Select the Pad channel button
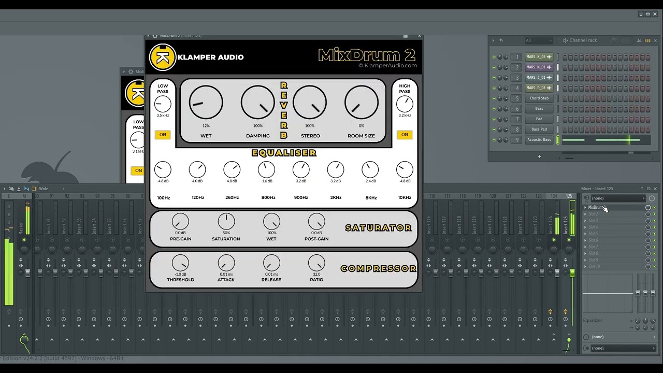Image resolution: width=663 pixels, height=373 pixels. tap(539, 119)
